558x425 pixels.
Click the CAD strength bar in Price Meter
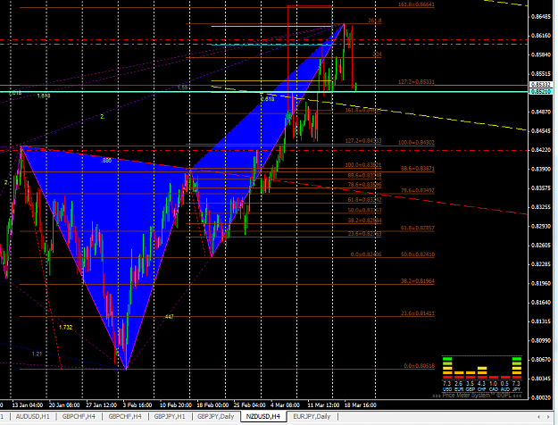(x=494, y=378)
